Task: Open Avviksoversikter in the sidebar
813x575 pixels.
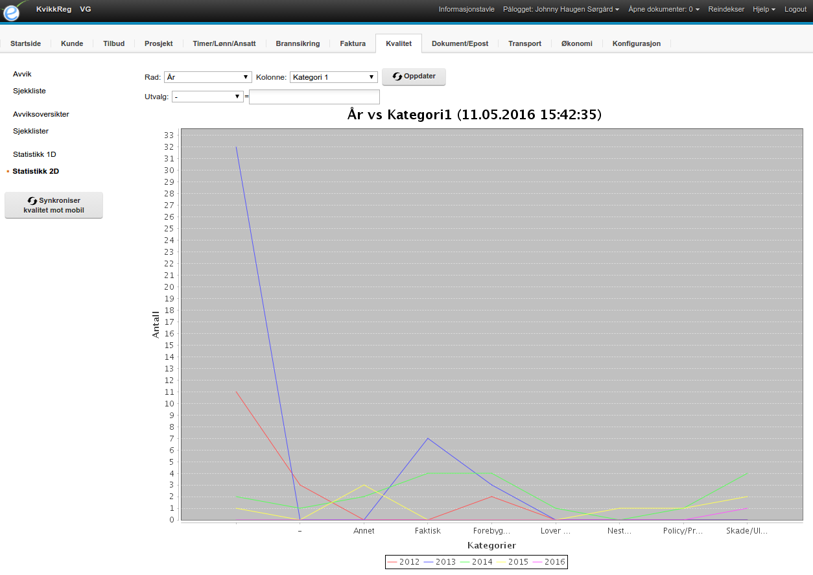Action: 41,114
